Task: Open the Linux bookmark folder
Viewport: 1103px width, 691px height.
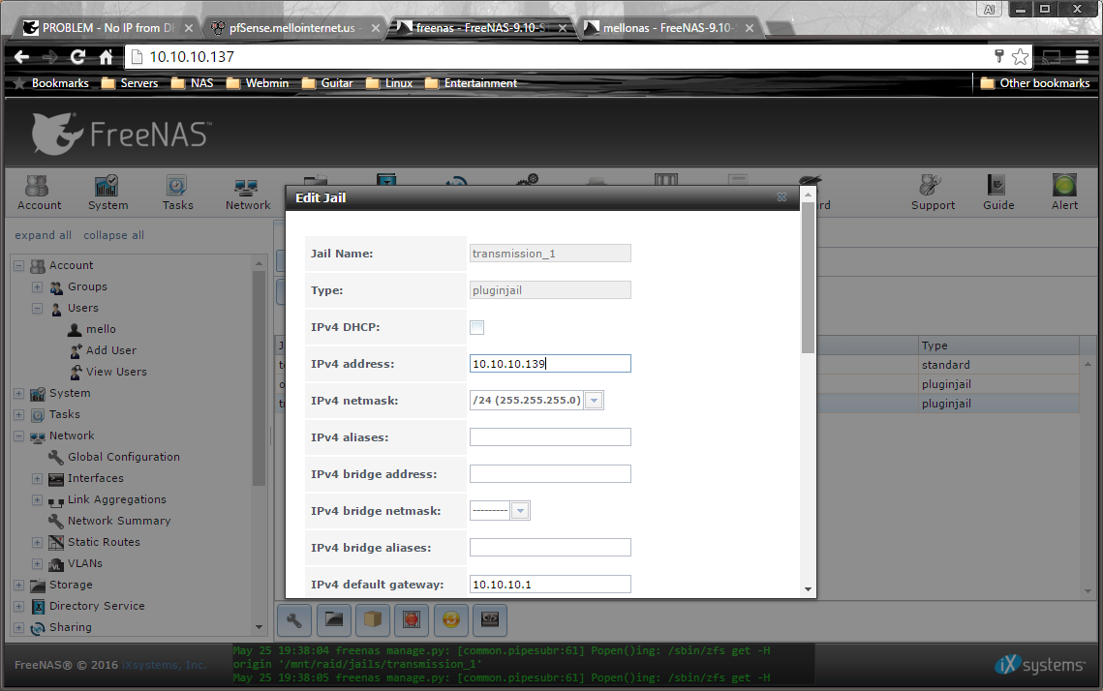Action: click(x=389, y=83)
